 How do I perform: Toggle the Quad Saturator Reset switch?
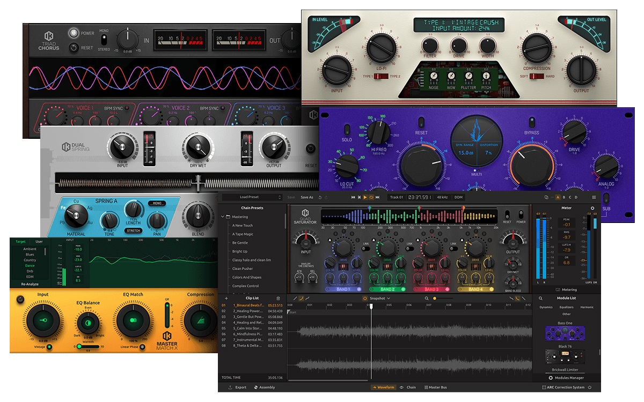[507, 214]
